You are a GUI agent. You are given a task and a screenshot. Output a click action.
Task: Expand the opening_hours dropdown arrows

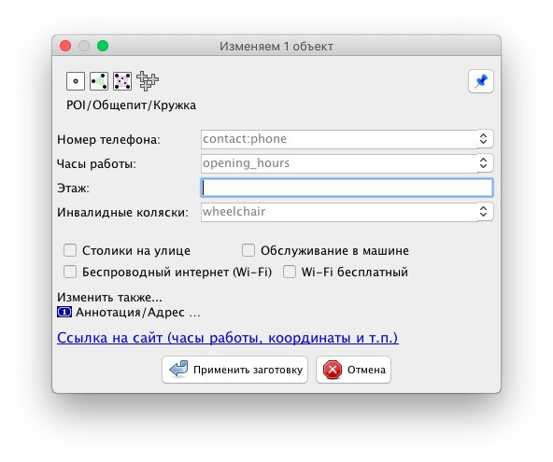pyautogui.click(x=484, y=163)
